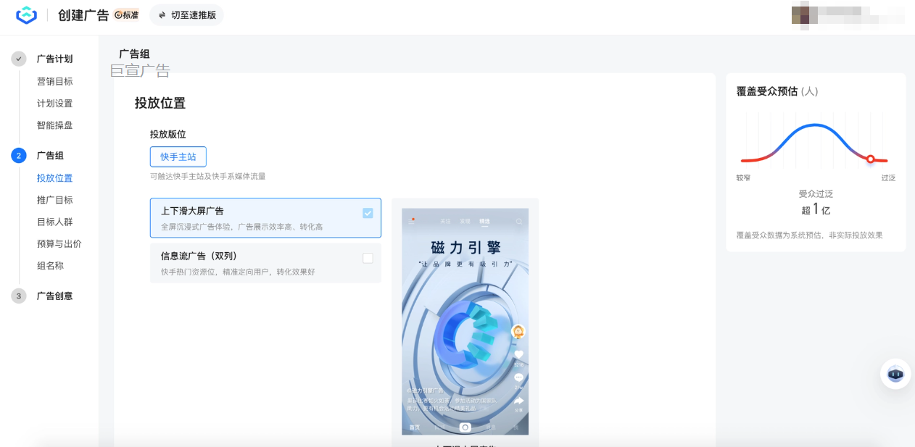915x447 pixels.
Task: Click the advertiser avatar icon in the ad preview
Action: (519, 331)
